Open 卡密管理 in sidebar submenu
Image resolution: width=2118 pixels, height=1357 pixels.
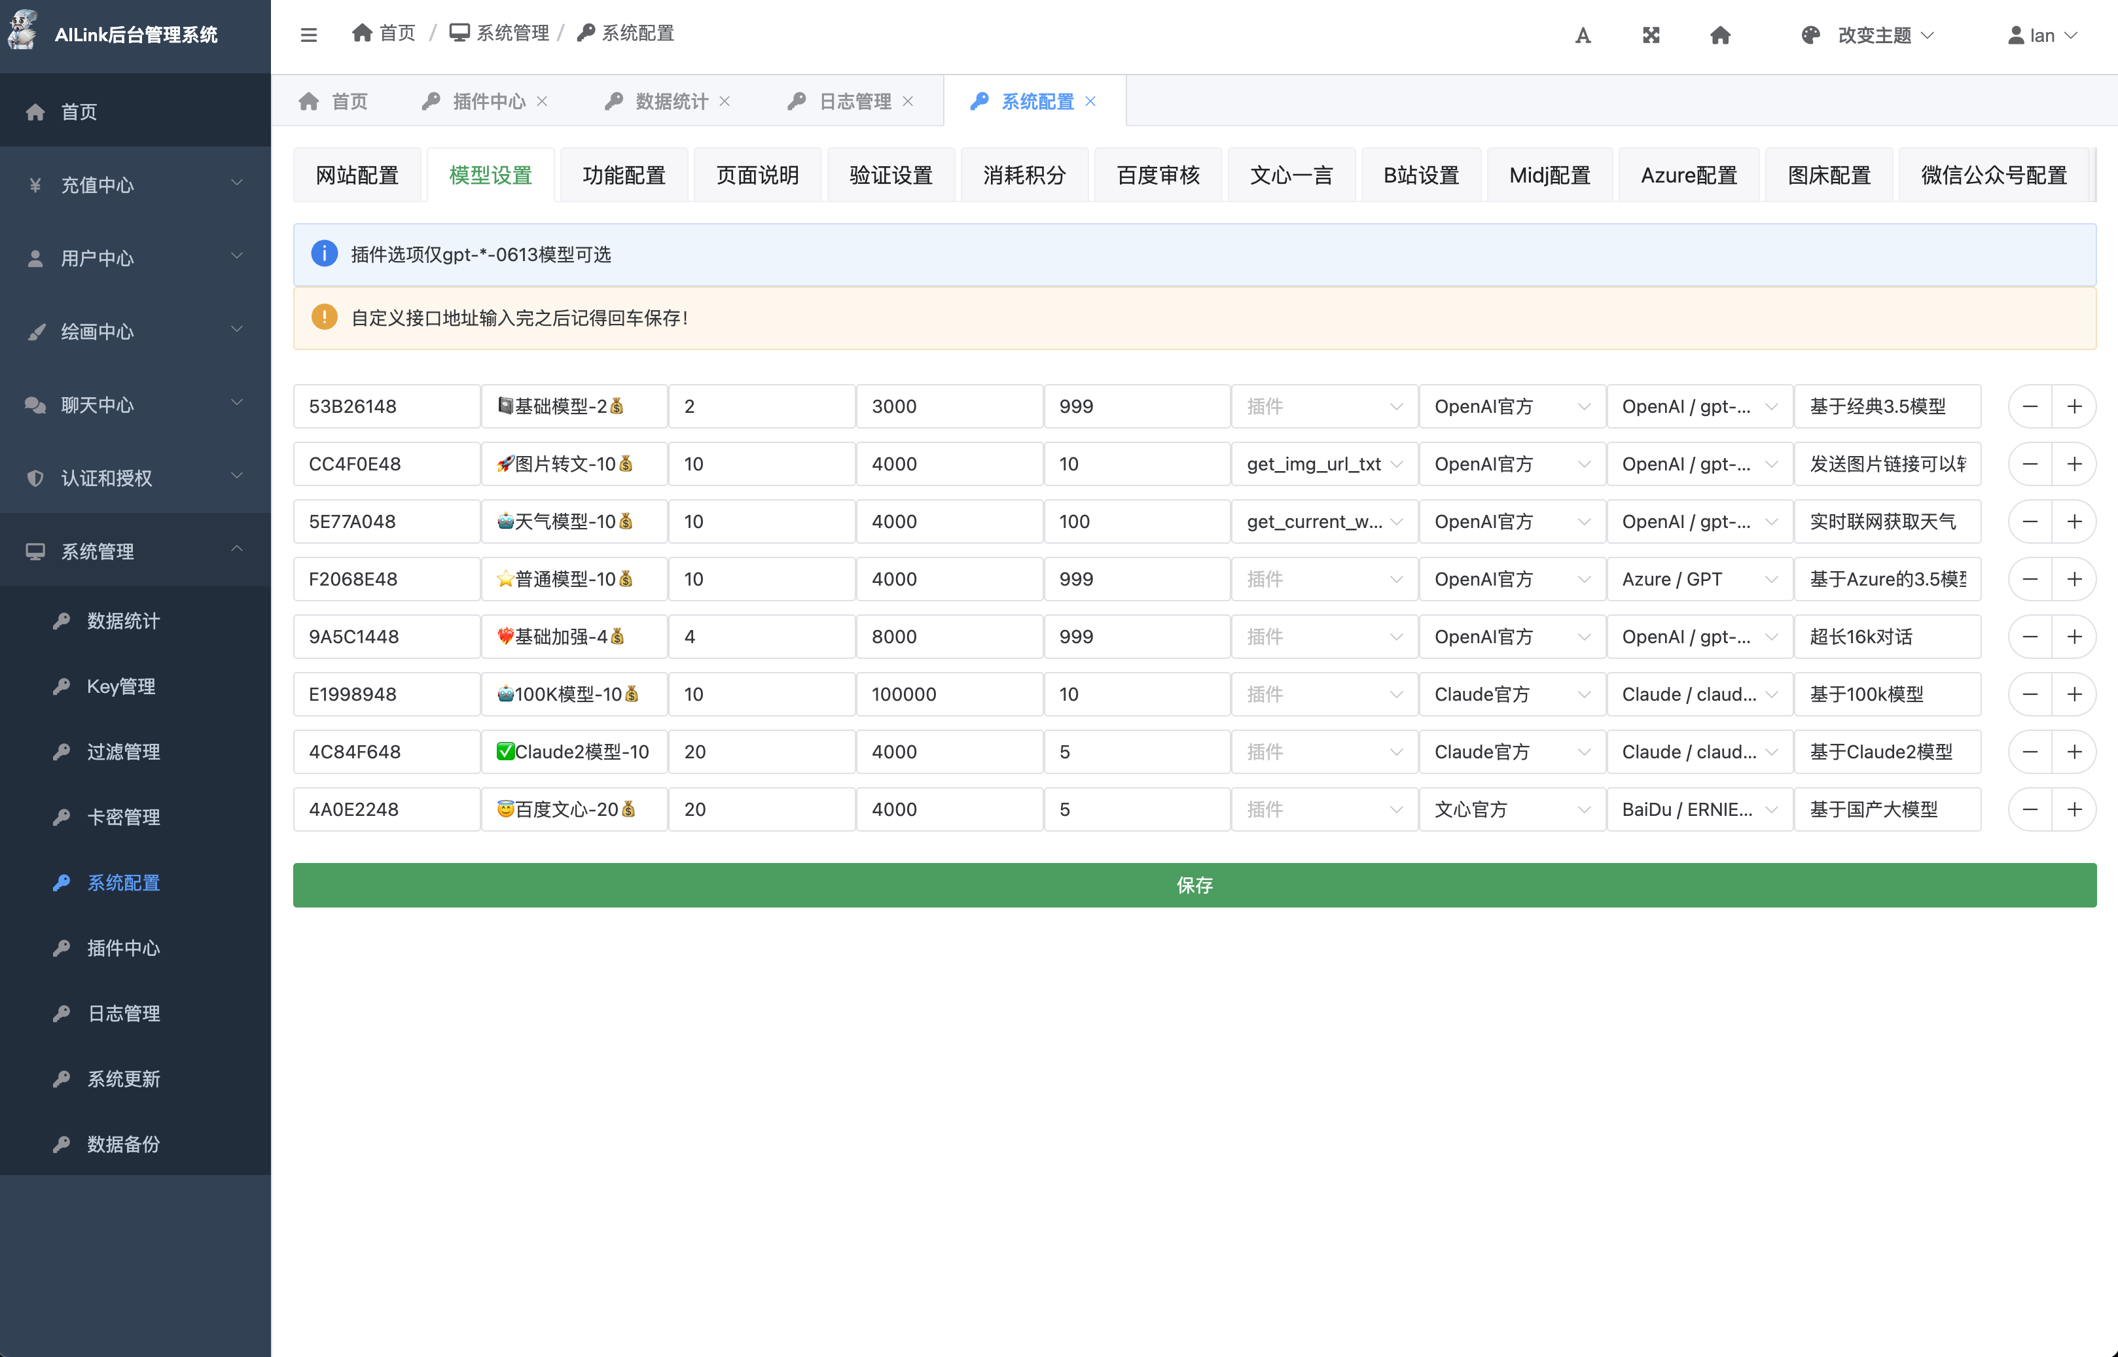click(x=135, y=817)
